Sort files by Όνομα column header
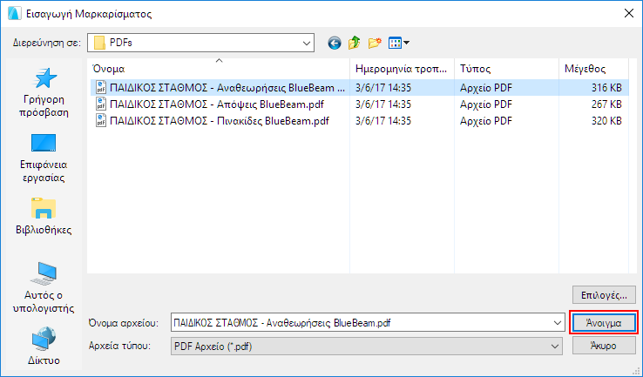 click(218, 68)
